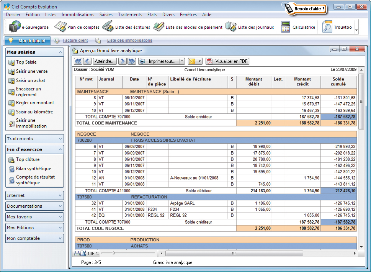Adjust the preview zoom slider
The height and width of the screenshot is (272, 371).
tap(113, 253)
